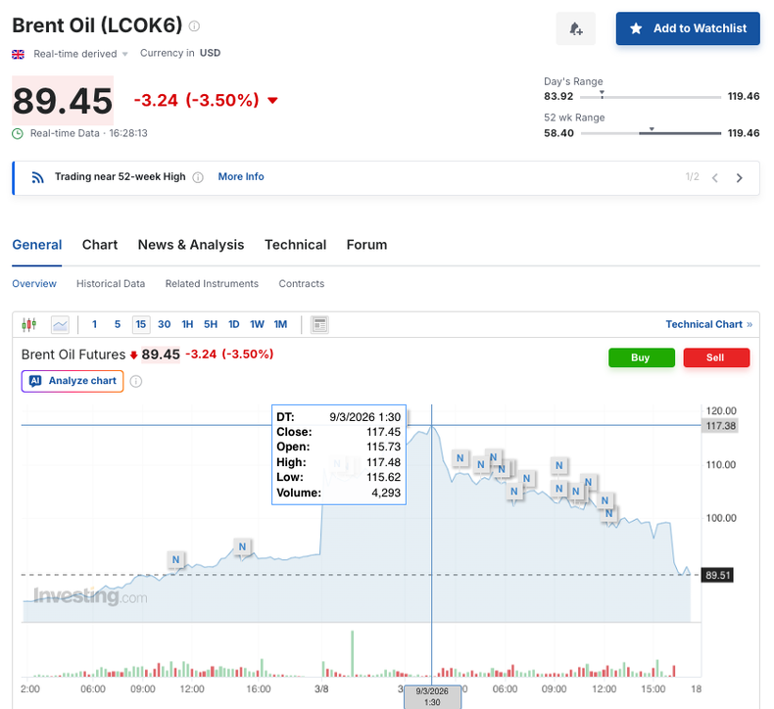Set chart interval to 1H

[187, 325]
